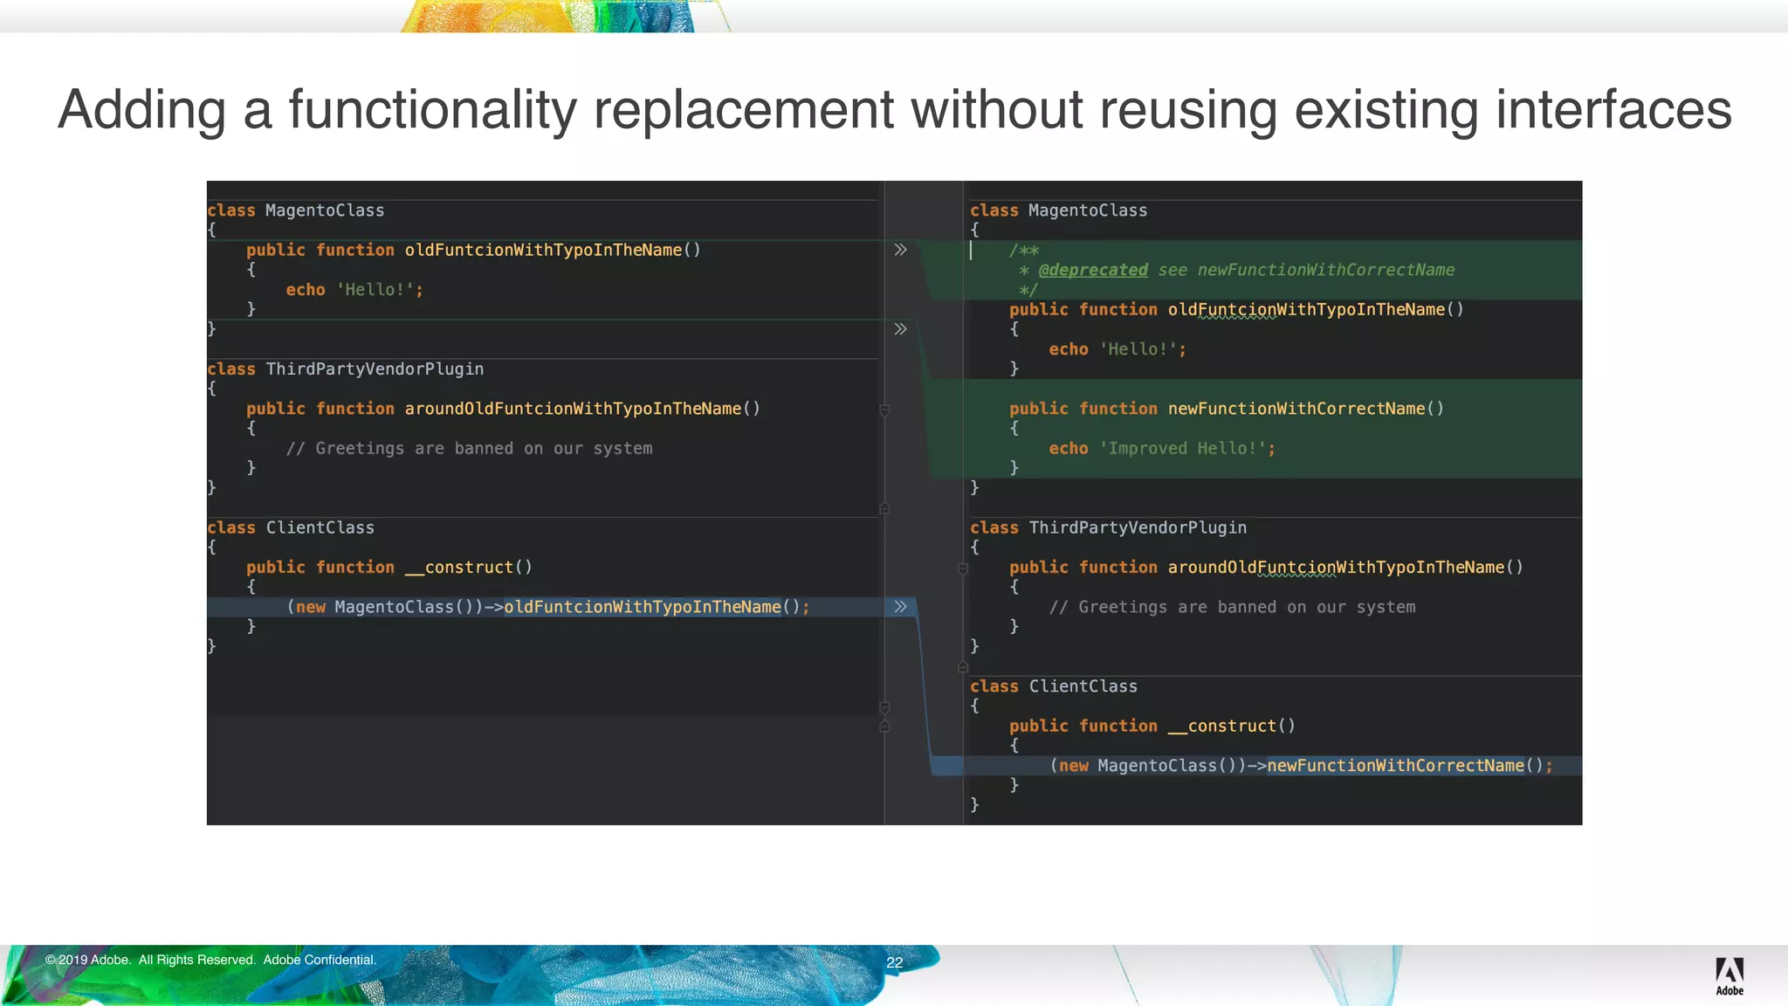
Task: Click 'class ThirdPartyVendorPlugin' in left pane
Action: pyautogui.click(x=346, y=369)
